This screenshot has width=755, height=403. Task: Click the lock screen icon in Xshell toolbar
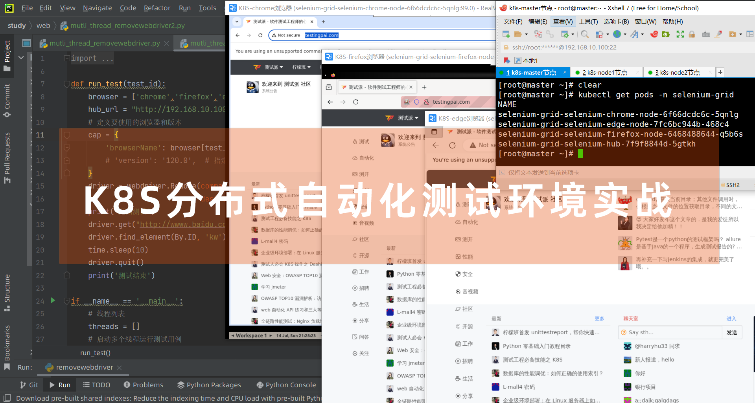(692, 35)
